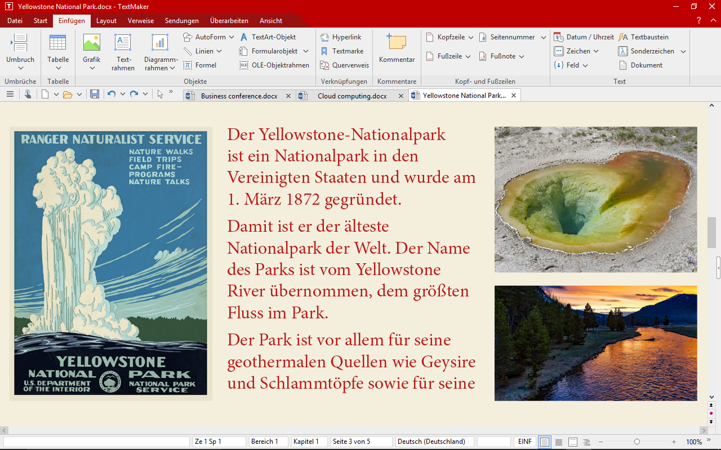The image size is (721, 450).
Task: Toggle the EINF insert mode indicator
Action: 524,442
